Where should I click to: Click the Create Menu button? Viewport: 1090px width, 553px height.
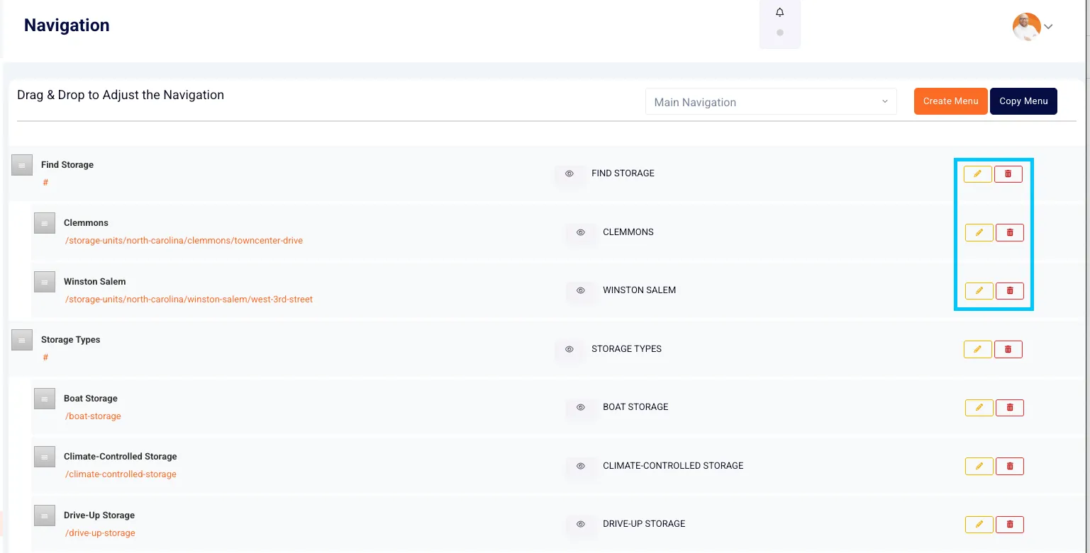[950, 101]
